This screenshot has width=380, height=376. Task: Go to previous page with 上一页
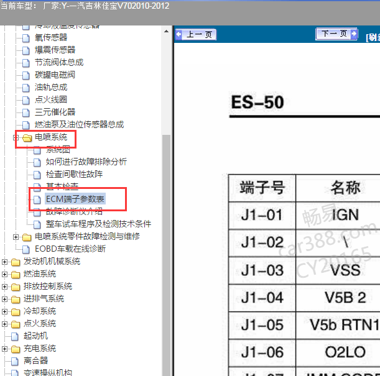click(195, 34)
